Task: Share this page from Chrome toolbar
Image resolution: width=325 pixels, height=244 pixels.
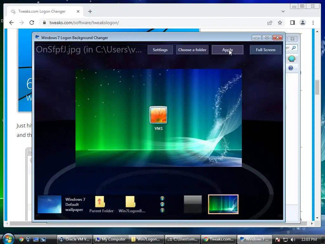Action: pyautogui.click(x=270, y=23)
